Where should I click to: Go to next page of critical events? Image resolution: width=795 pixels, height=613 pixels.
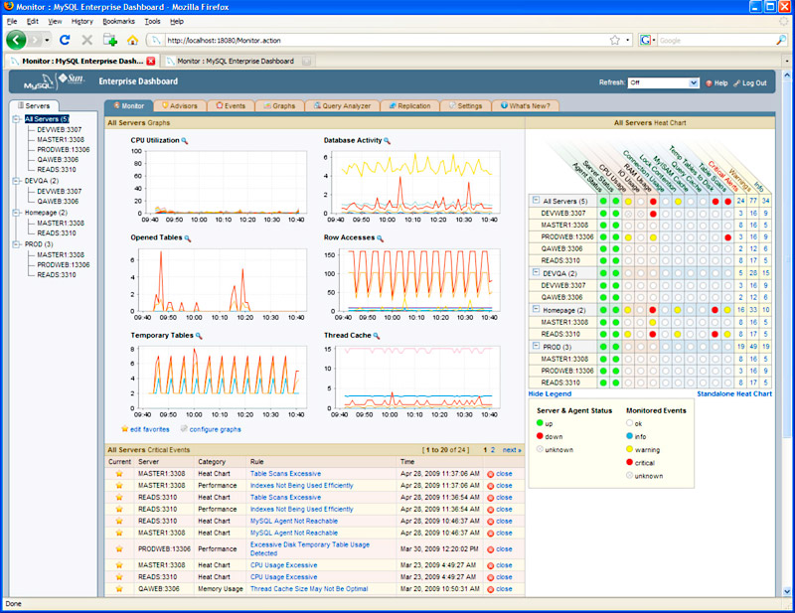pyautogui.click(x=512, y=450)
